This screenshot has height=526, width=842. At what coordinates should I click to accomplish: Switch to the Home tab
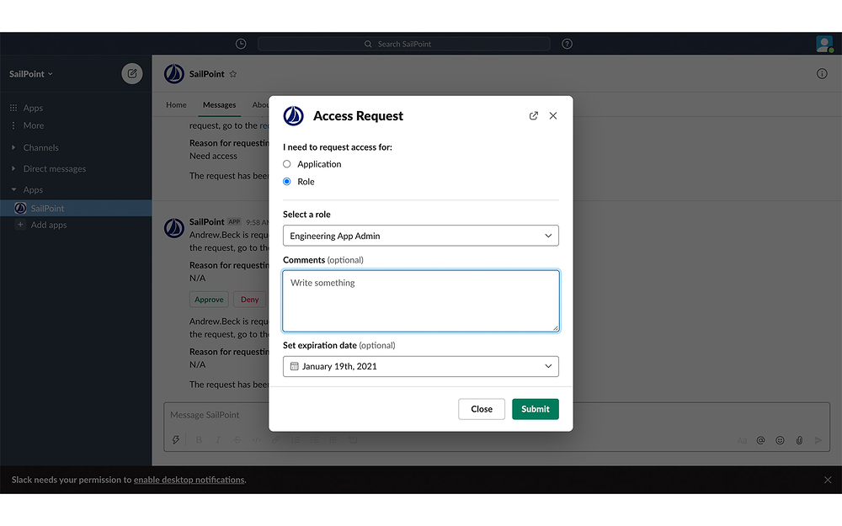pos(176,104)
